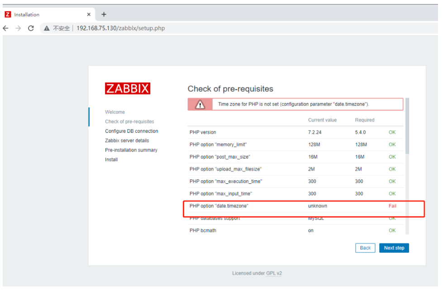This screenshot has width=443, height=290.
Task: Click the time zone error message text
Action: (294, 104)
